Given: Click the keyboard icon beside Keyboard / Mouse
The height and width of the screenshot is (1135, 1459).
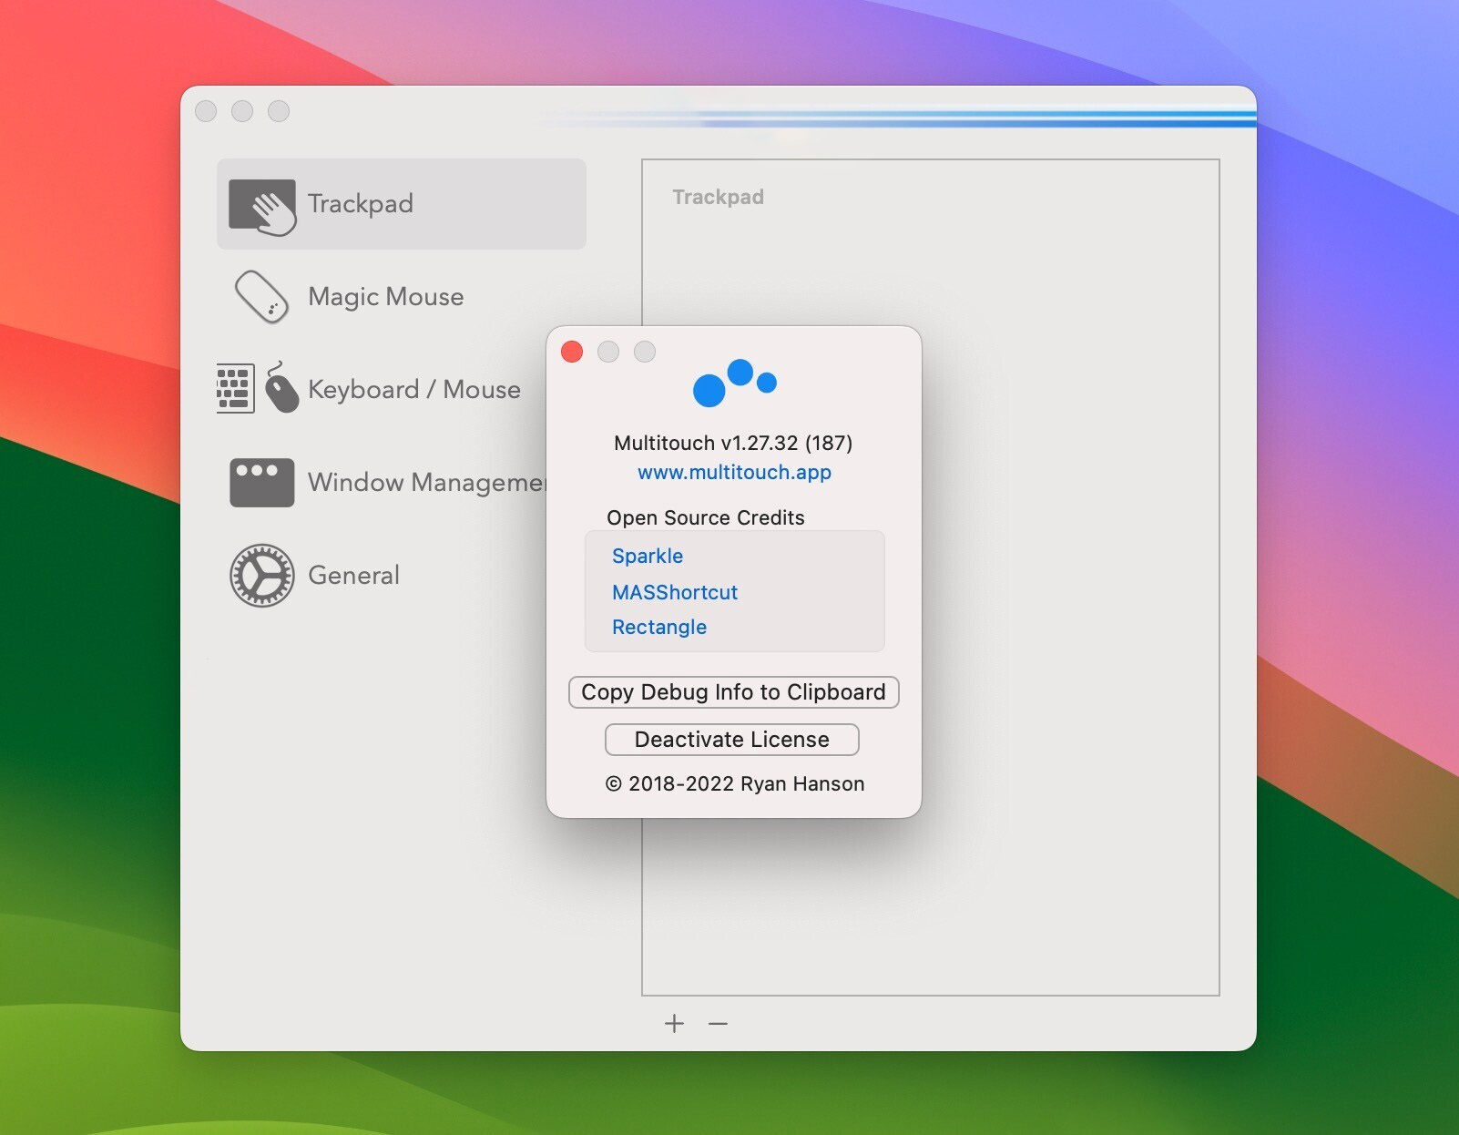Looking at the screenshot, I should click(235, 388).
